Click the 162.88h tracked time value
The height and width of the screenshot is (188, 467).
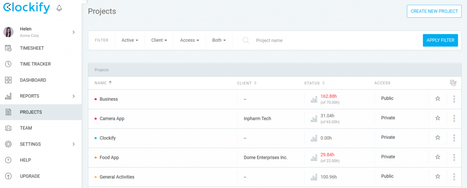pyautogui.click(x=329, y=96)
